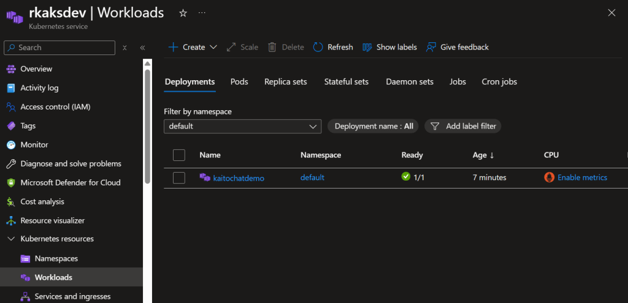Open Microsoft Defender for Cloud shield icon
The image size is (628, 303).
(10, 182)
